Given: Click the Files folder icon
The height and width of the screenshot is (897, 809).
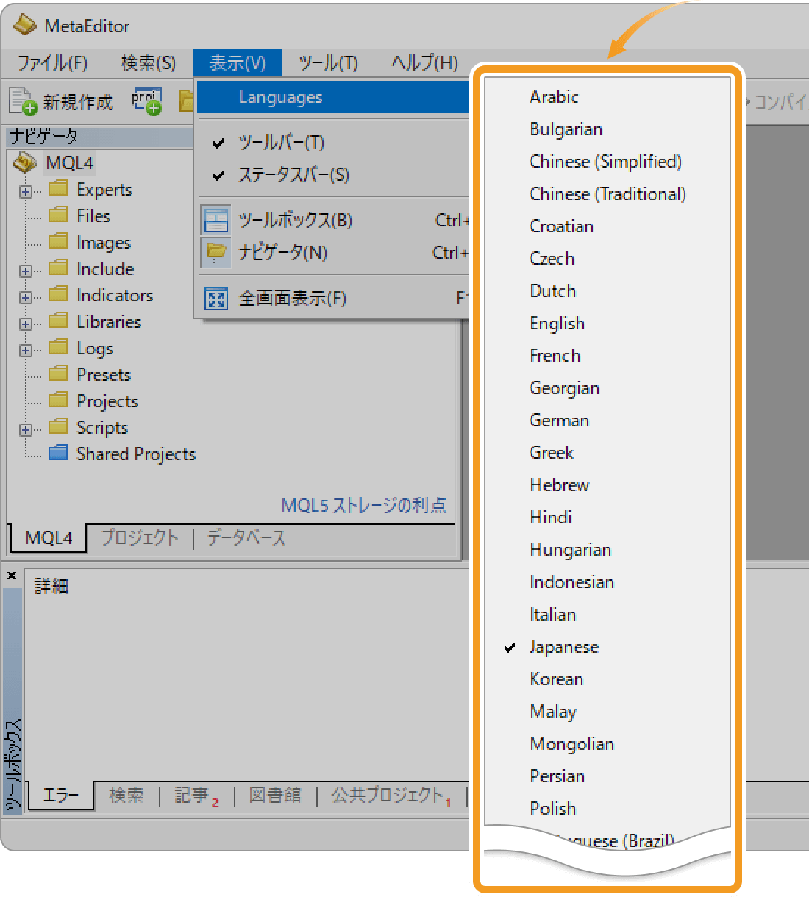Looking at the screenshot, I should tap(58, 215).
